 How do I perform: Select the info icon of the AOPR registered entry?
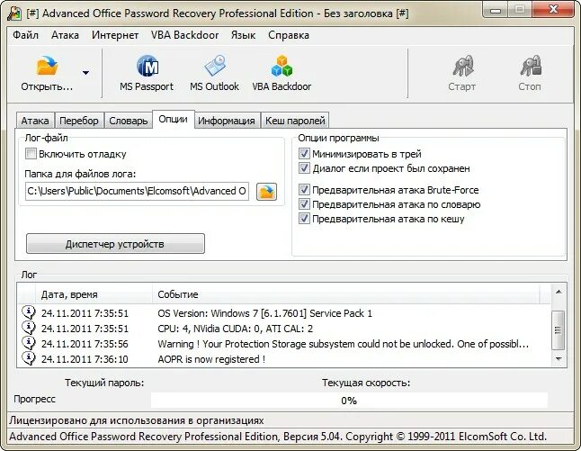click(29, 358)
